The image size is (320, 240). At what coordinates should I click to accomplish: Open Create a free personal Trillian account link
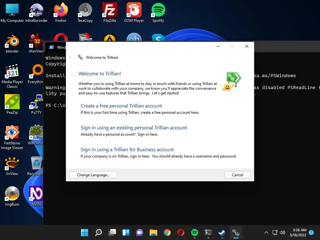(x=121, y=106)
